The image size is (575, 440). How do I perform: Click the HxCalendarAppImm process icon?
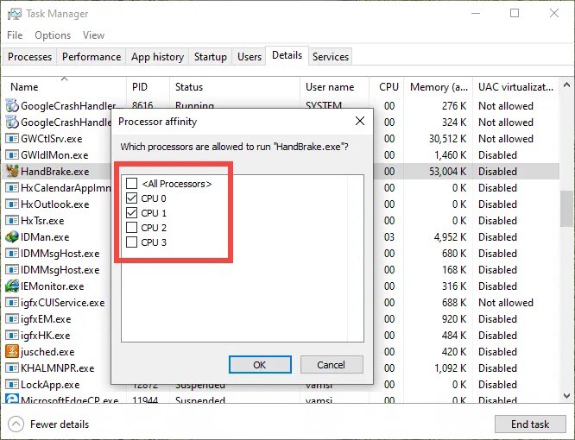pos(12,187)
